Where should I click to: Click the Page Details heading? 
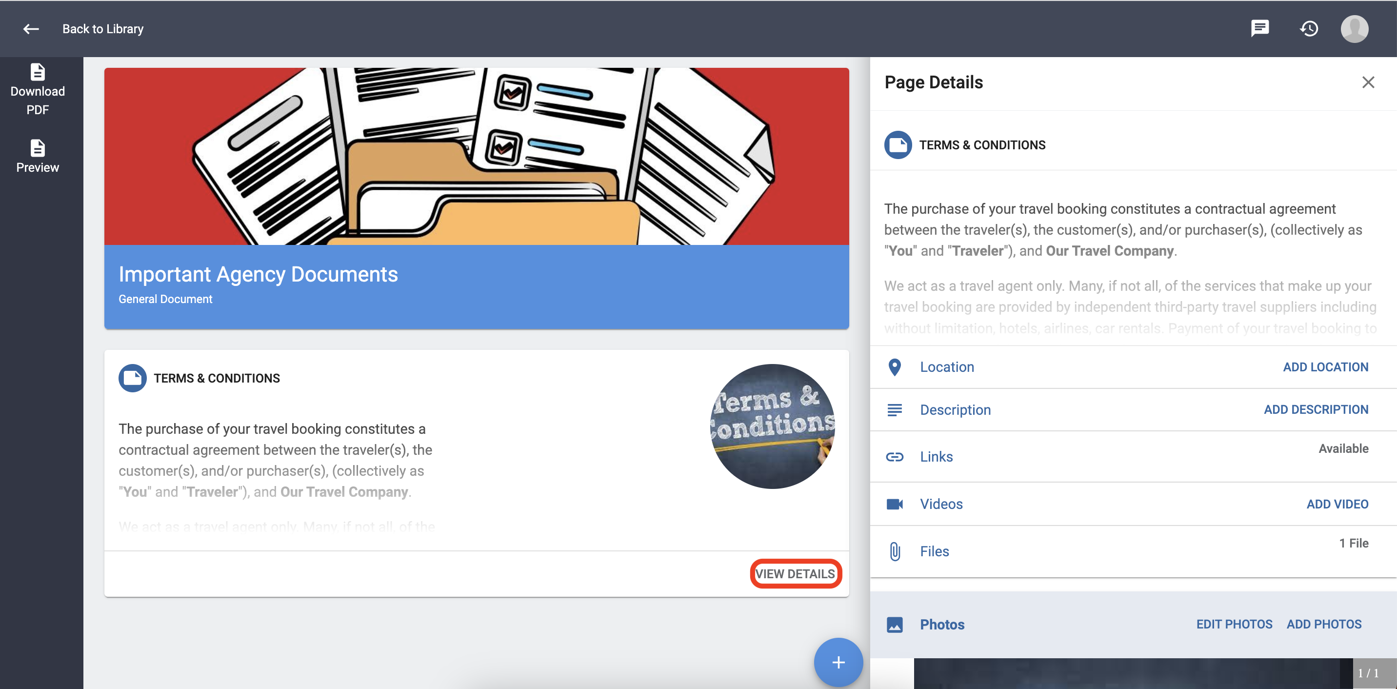coord(933,82)
